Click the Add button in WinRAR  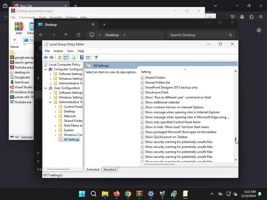(19, 28)
